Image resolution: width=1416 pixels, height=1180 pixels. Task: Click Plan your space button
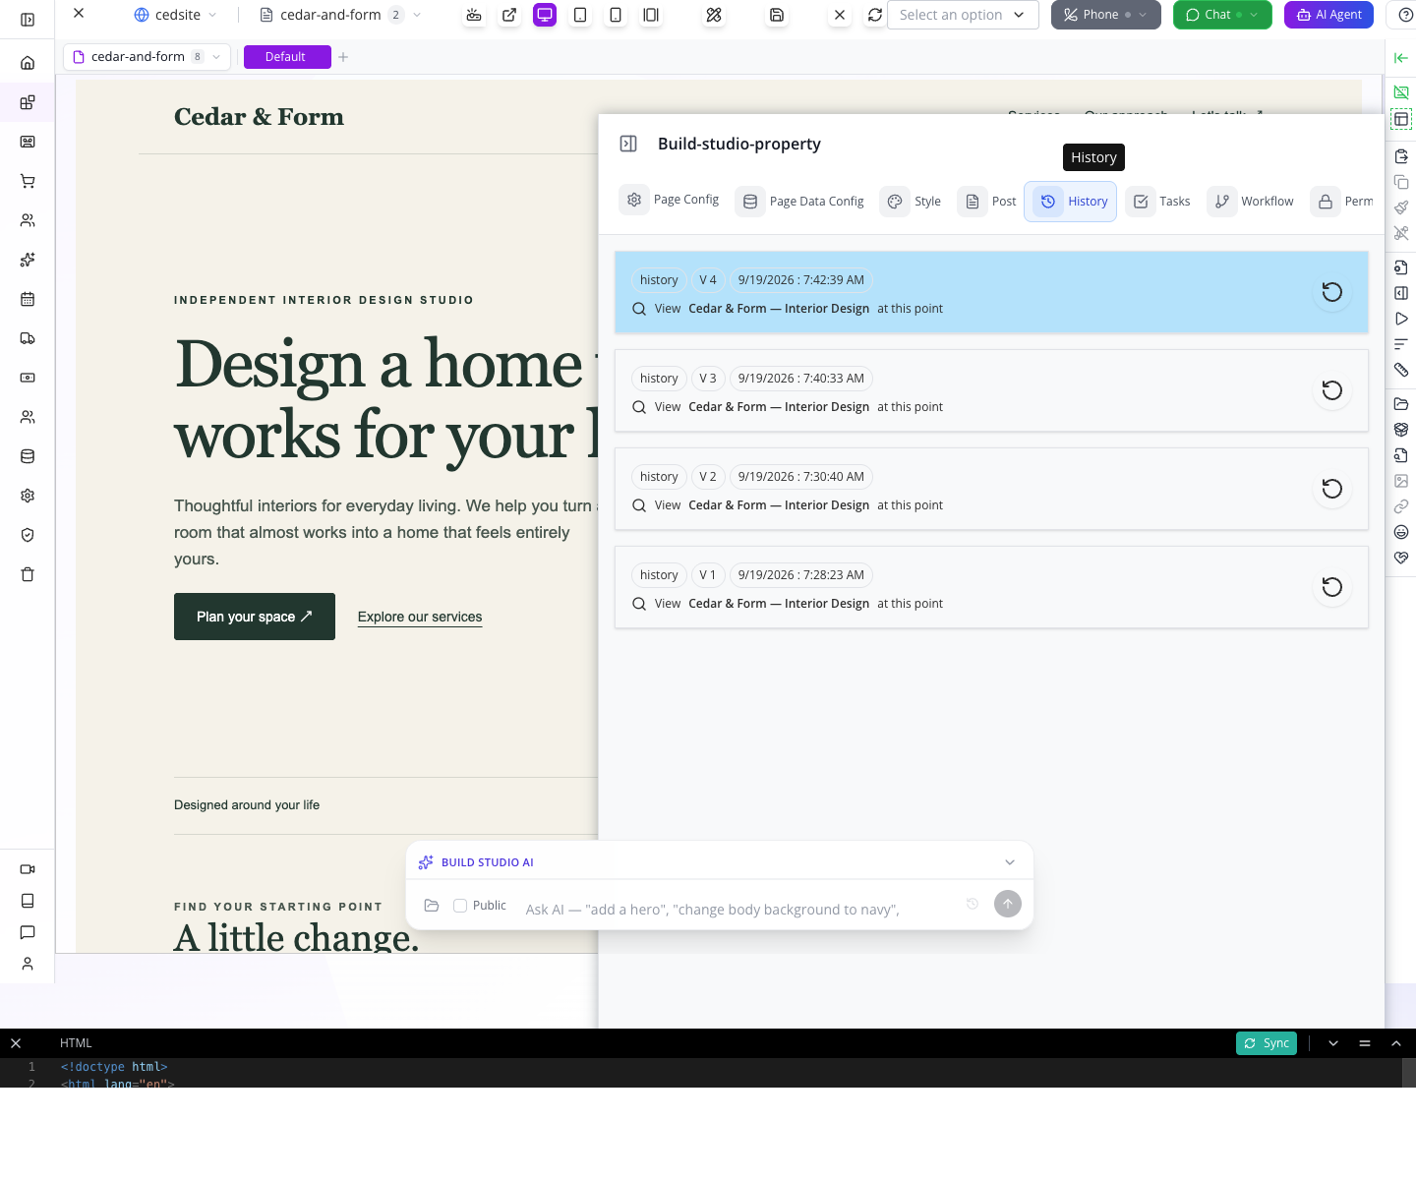(255, 617)
